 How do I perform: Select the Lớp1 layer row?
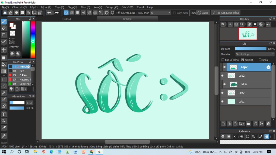[246, 101]
